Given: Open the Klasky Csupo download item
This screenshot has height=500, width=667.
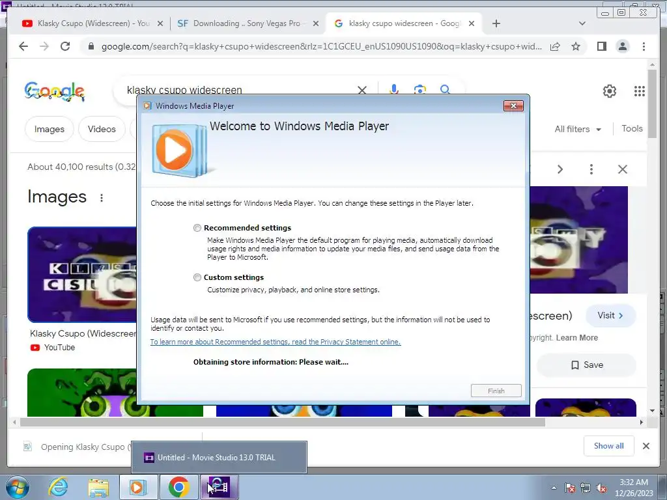Looking at the screenshot, I should click(77, 447).
